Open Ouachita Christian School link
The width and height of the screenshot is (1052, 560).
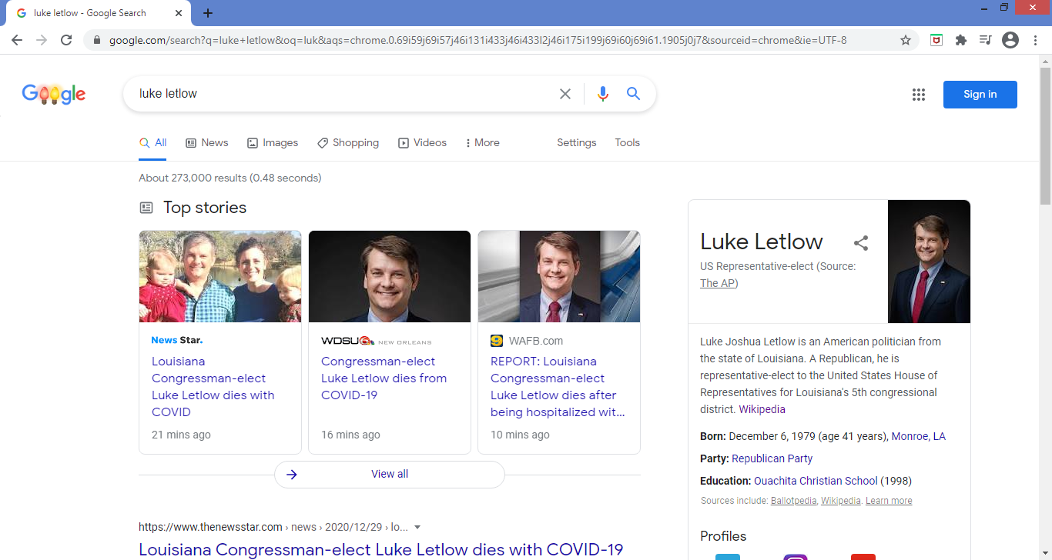pos(816,481)
